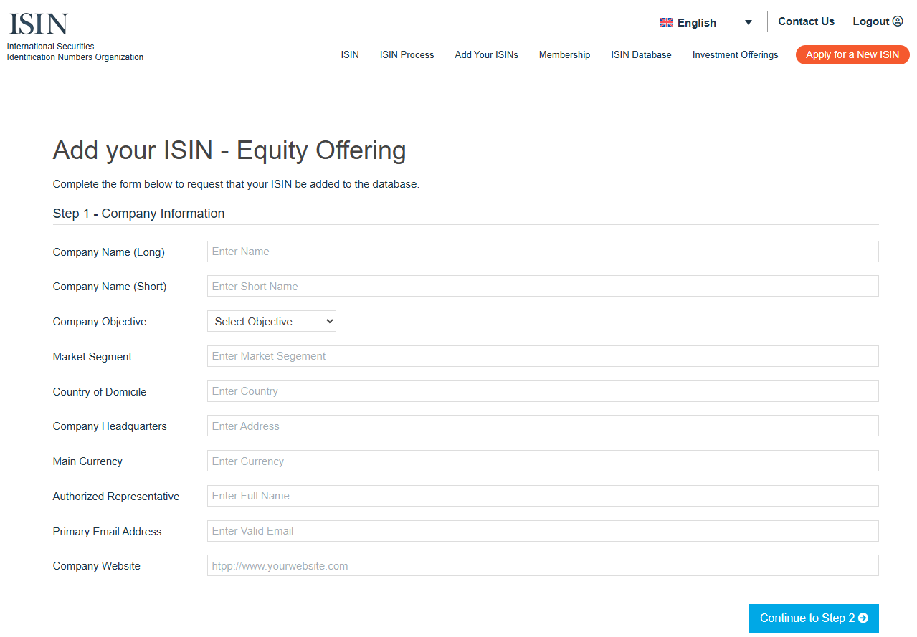Screen dimensions: 917x637
Task: Click Continue to Step 2 button
Action: pos(814,618)
